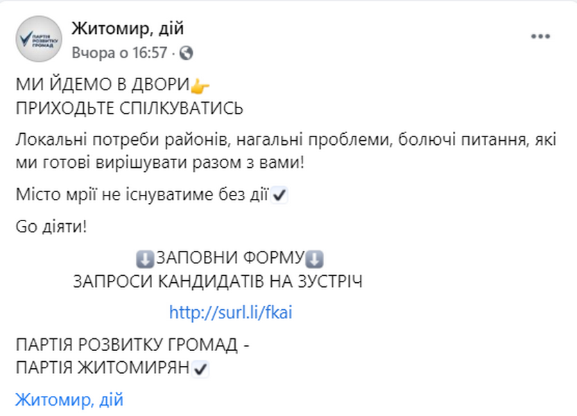Click the ЗАПОВНИ ФОРМУ text

[x=230, y=259]
